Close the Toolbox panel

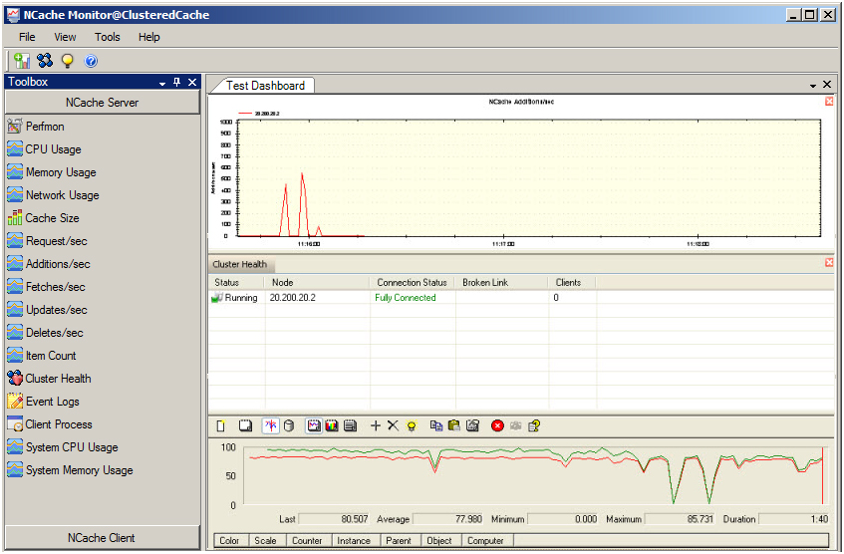pos(192,83)
